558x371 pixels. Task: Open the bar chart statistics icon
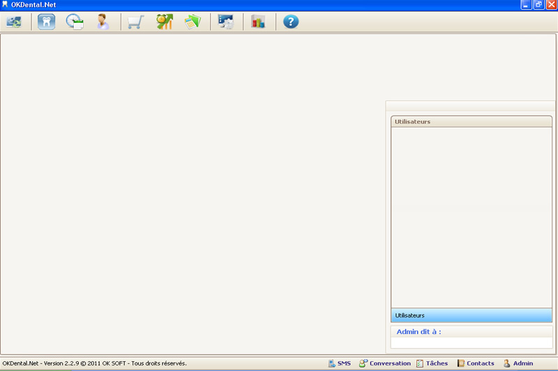[x=258, y=22]
